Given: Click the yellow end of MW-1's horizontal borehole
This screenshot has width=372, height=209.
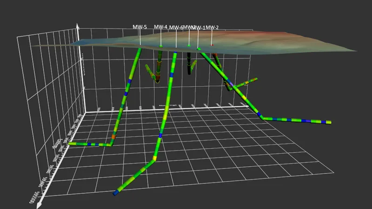Looking at the screenshot, I should pyautogui.click(x=329, y=122).
